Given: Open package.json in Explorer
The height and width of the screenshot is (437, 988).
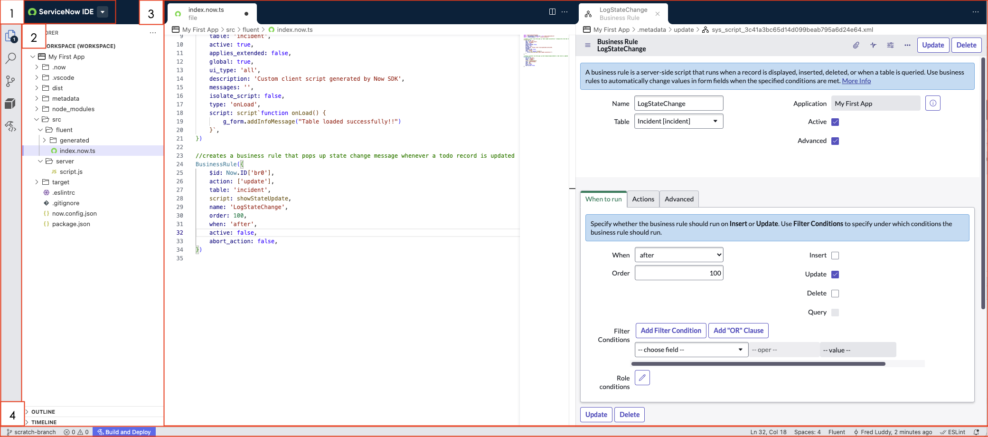Looking at the screenshot, I should pyautogui.click(x=71, y=224).
